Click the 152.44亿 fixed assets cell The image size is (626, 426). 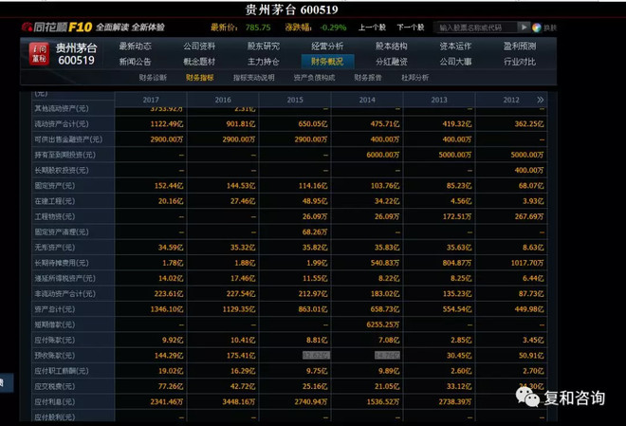pyautogui.click(x=169, y=186)
